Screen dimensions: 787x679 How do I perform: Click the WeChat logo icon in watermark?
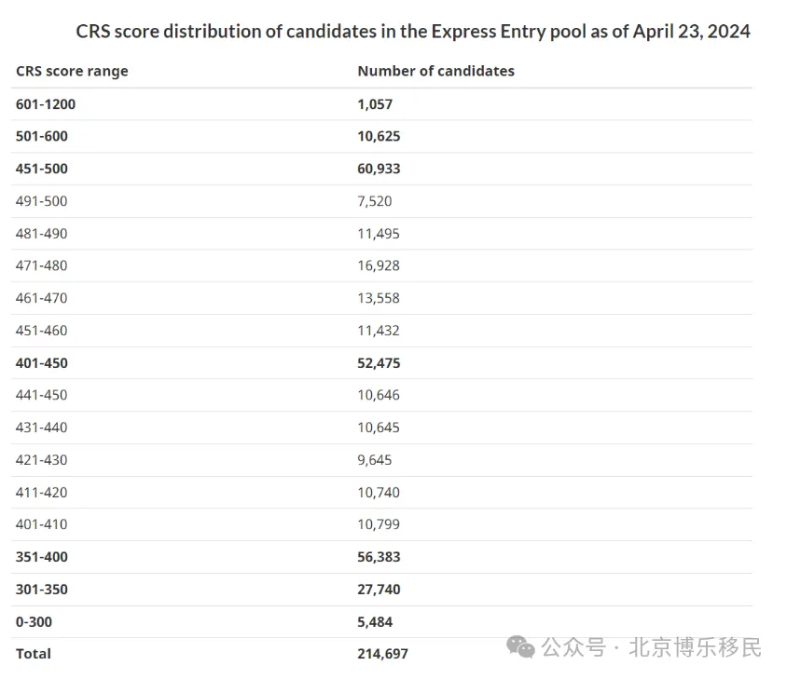(x=520, y=646)
